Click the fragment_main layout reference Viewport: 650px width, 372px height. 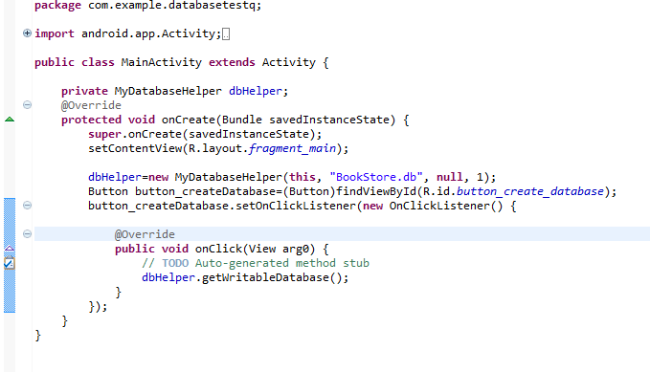[x=292, y=149]
